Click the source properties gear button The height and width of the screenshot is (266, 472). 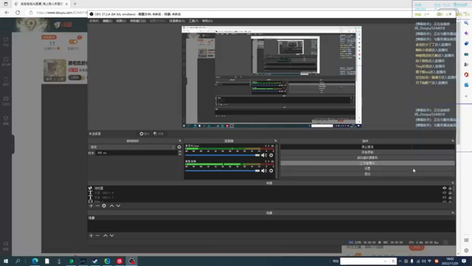pos(145,134)
